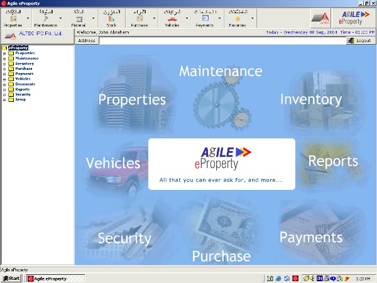Click the Show Desktop quick launch icon

click(x=270, y=279)
